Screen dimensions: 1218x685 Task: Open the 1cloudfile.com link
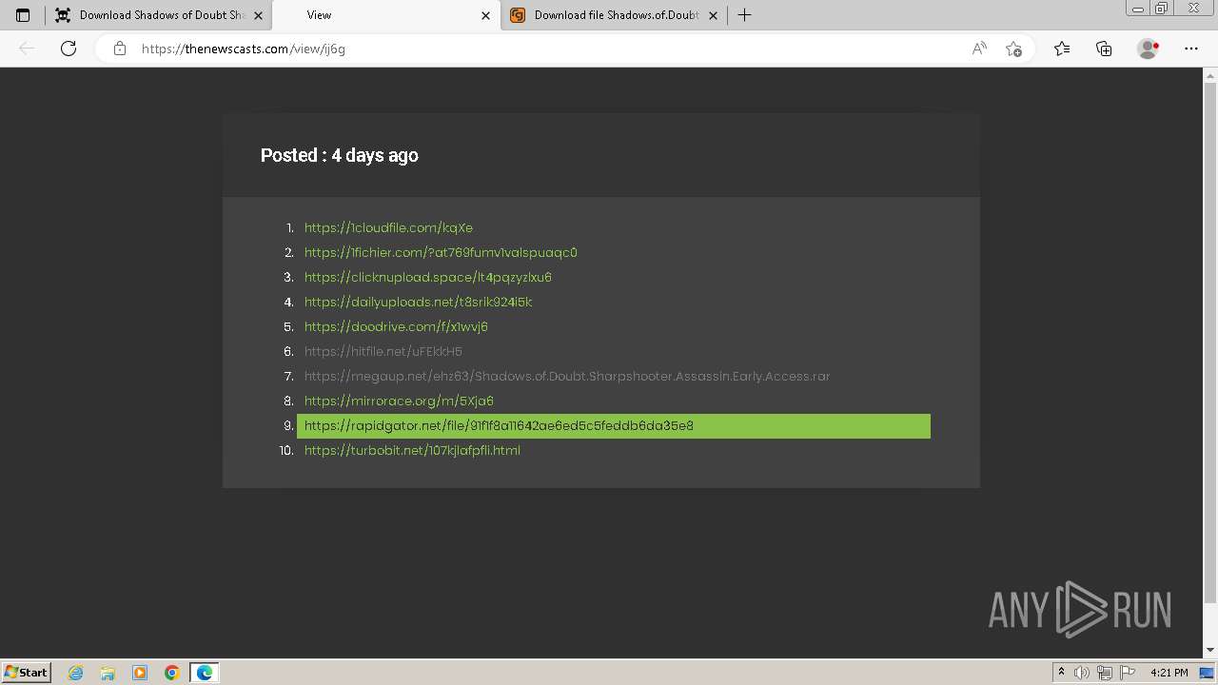click(x=388, y=227)
